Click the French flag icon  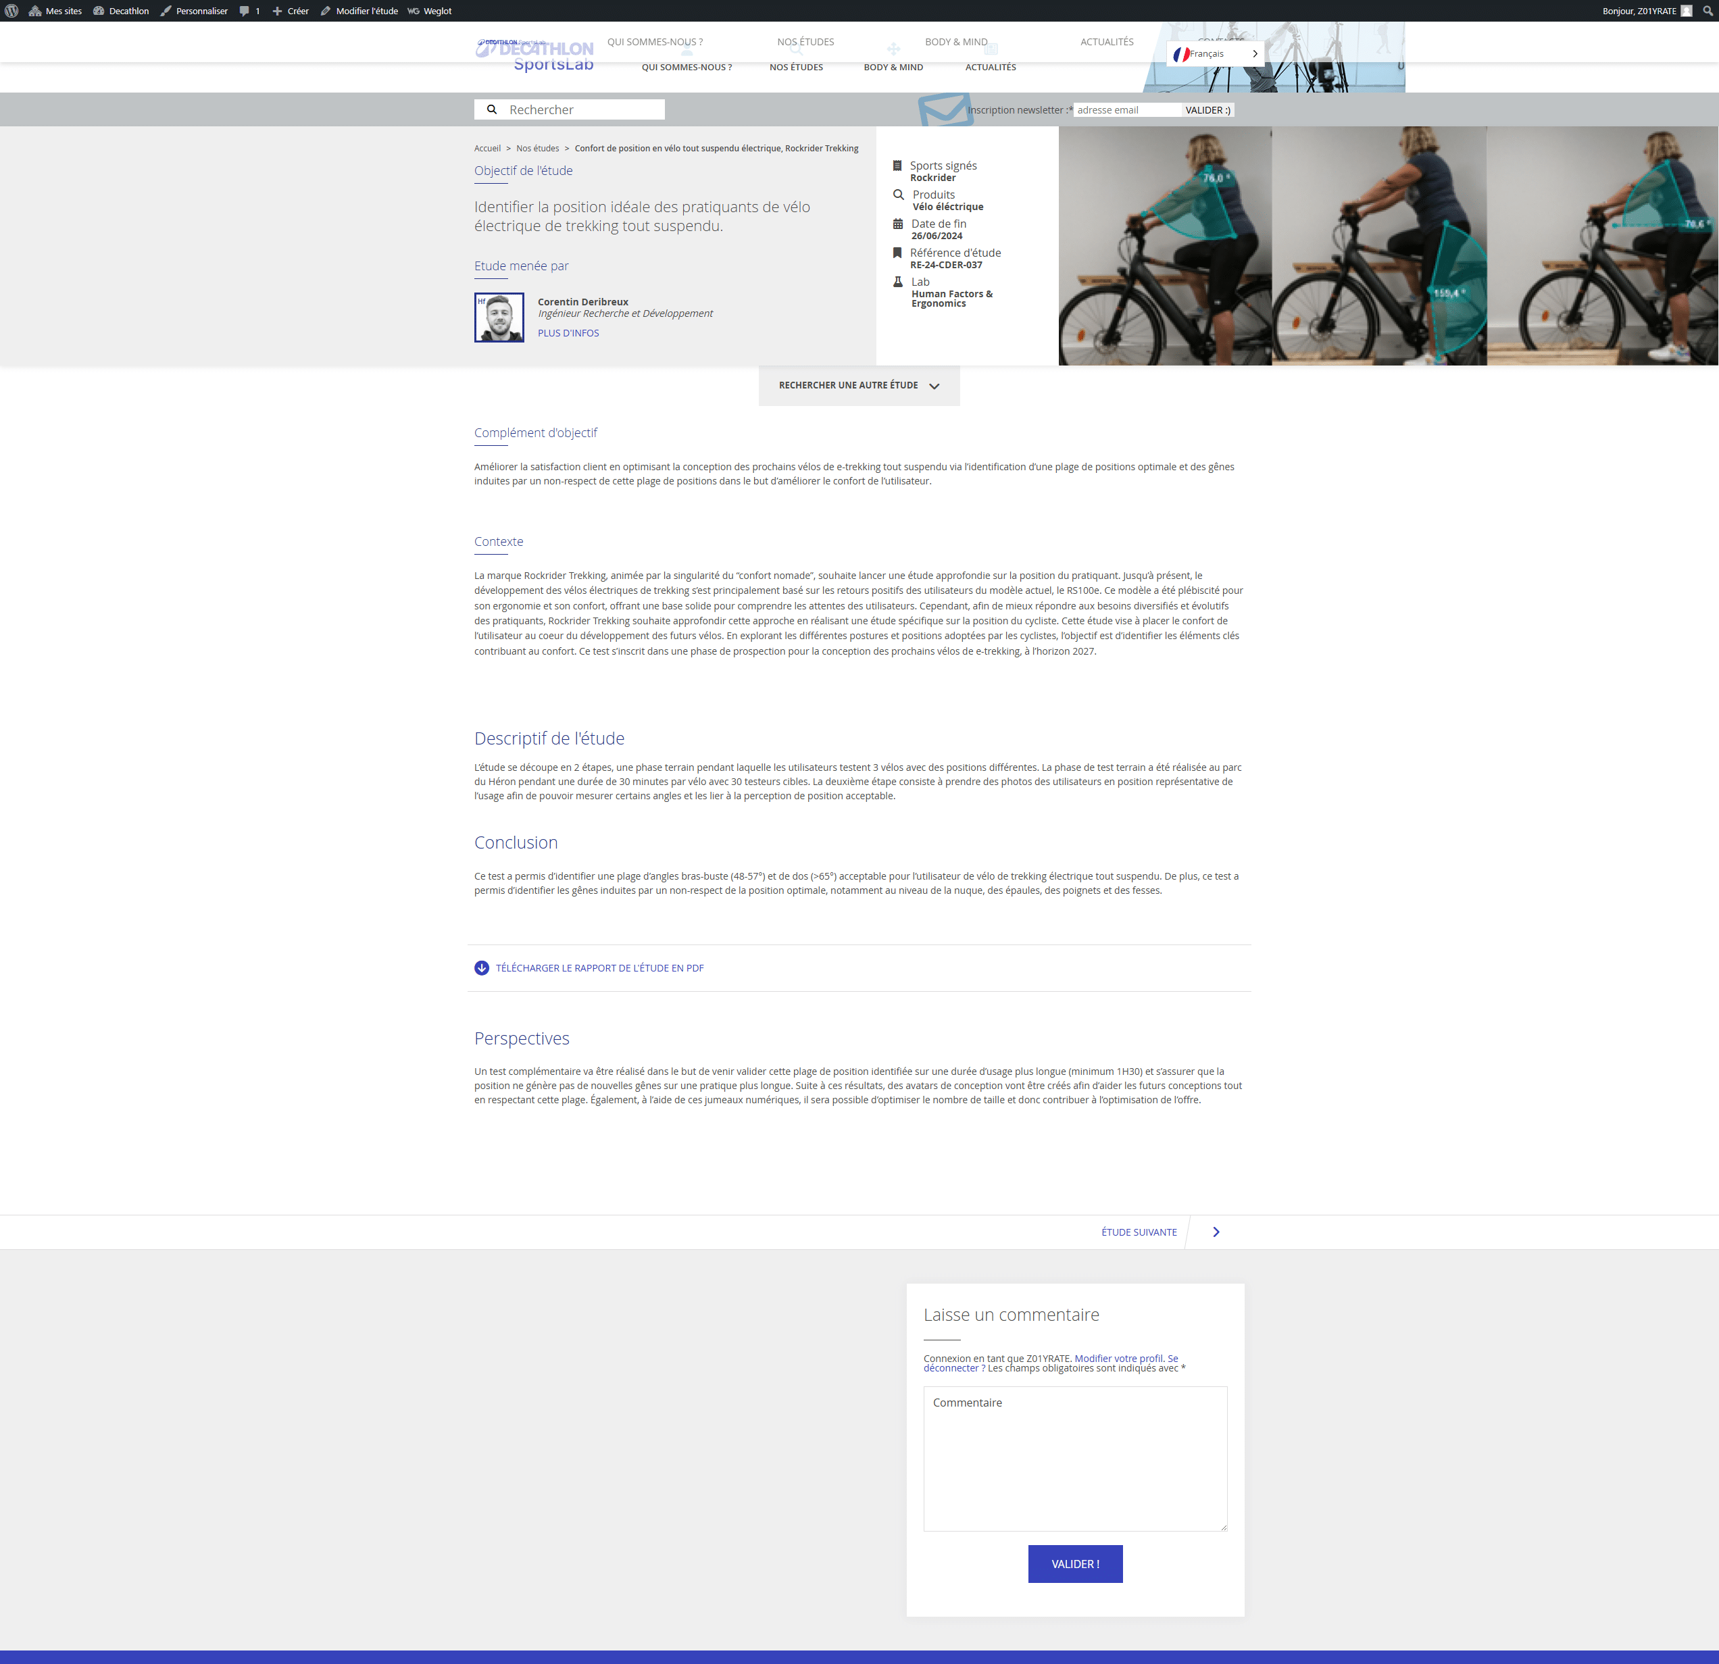point(1181,53)
